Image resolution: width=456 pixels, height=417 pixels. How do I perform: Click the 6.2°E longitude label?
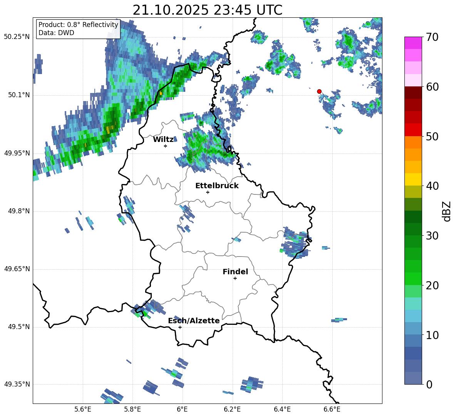coord(232,410)
